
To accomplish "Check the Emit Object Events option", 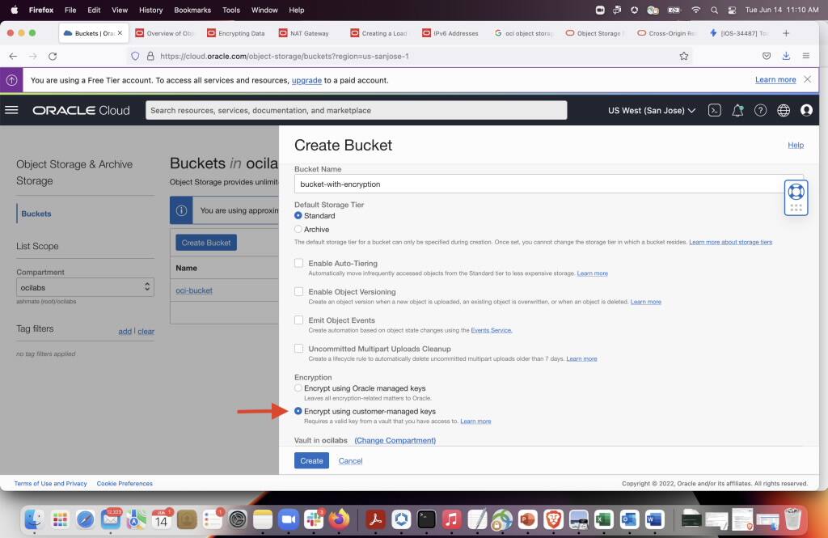I will 298,320.
